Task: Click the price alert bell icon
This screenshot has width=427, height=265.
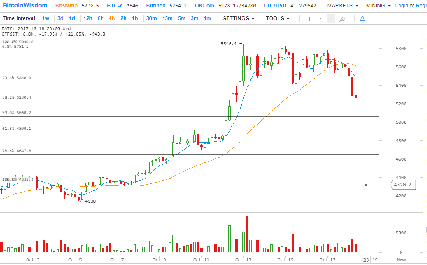Action: [x=362, y=19]
